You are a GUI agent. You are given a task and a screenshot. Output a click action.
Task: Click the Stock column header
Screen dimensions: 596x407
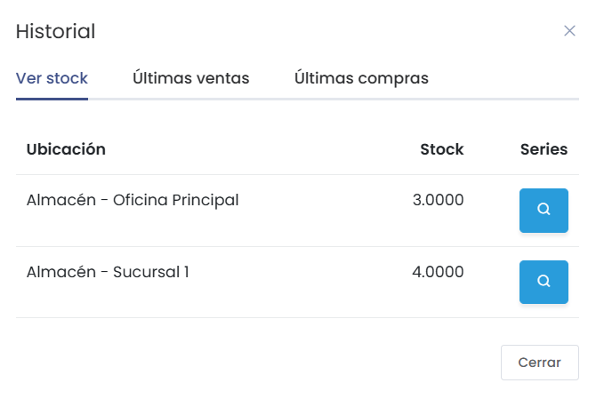pyautogui.click(x=442, y=149)
